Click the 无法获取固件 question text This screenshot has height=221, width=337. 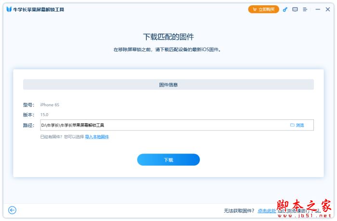tap(239, 211)
